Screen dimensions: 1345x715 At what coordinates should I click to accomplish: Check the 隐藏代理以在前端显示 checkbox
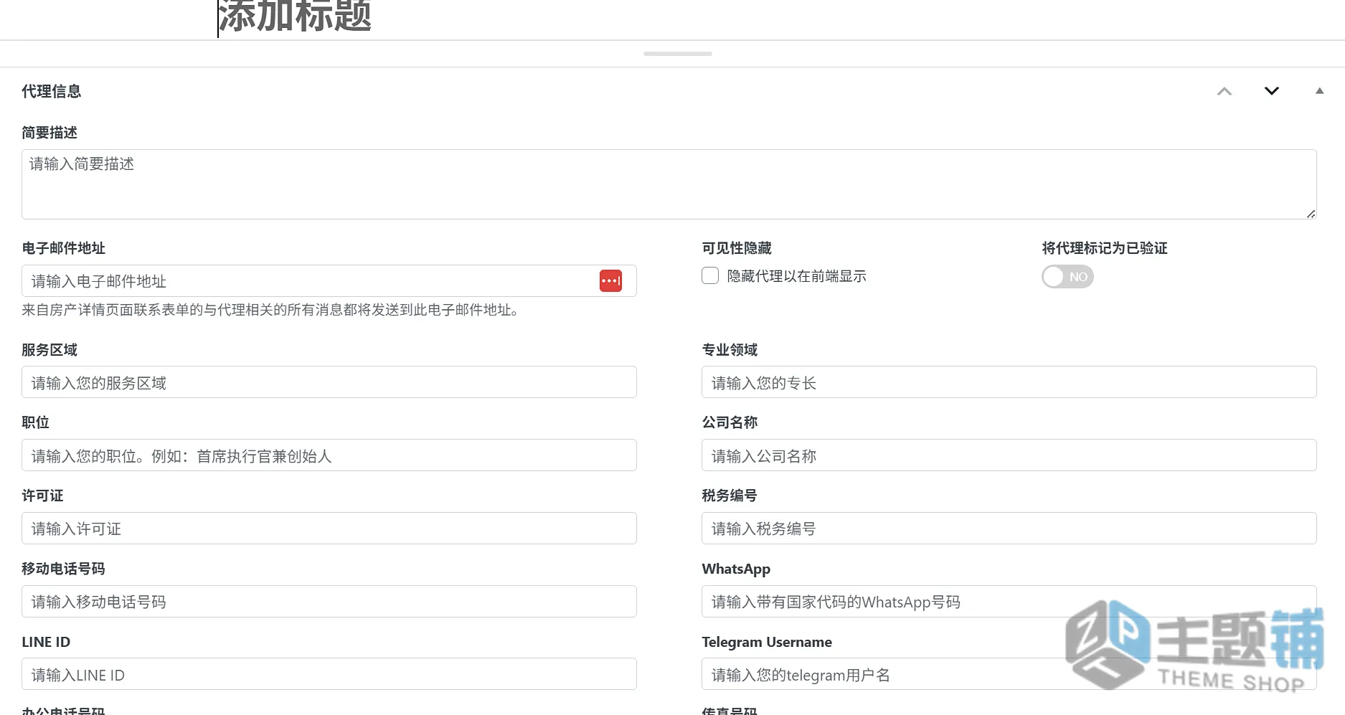point(710,276)
